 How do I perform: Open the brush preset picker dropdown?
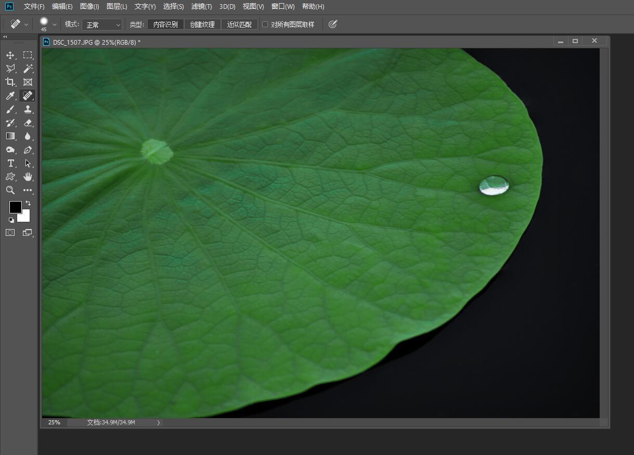(54, 24)
